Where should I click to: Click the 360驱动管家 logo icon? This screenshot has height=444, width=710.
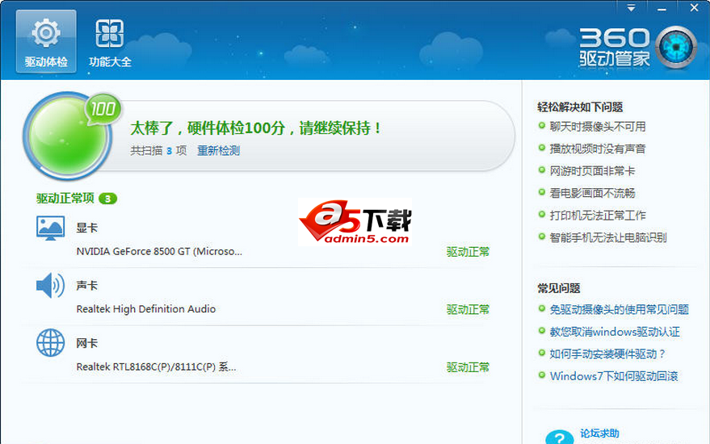tap(677, 47)
